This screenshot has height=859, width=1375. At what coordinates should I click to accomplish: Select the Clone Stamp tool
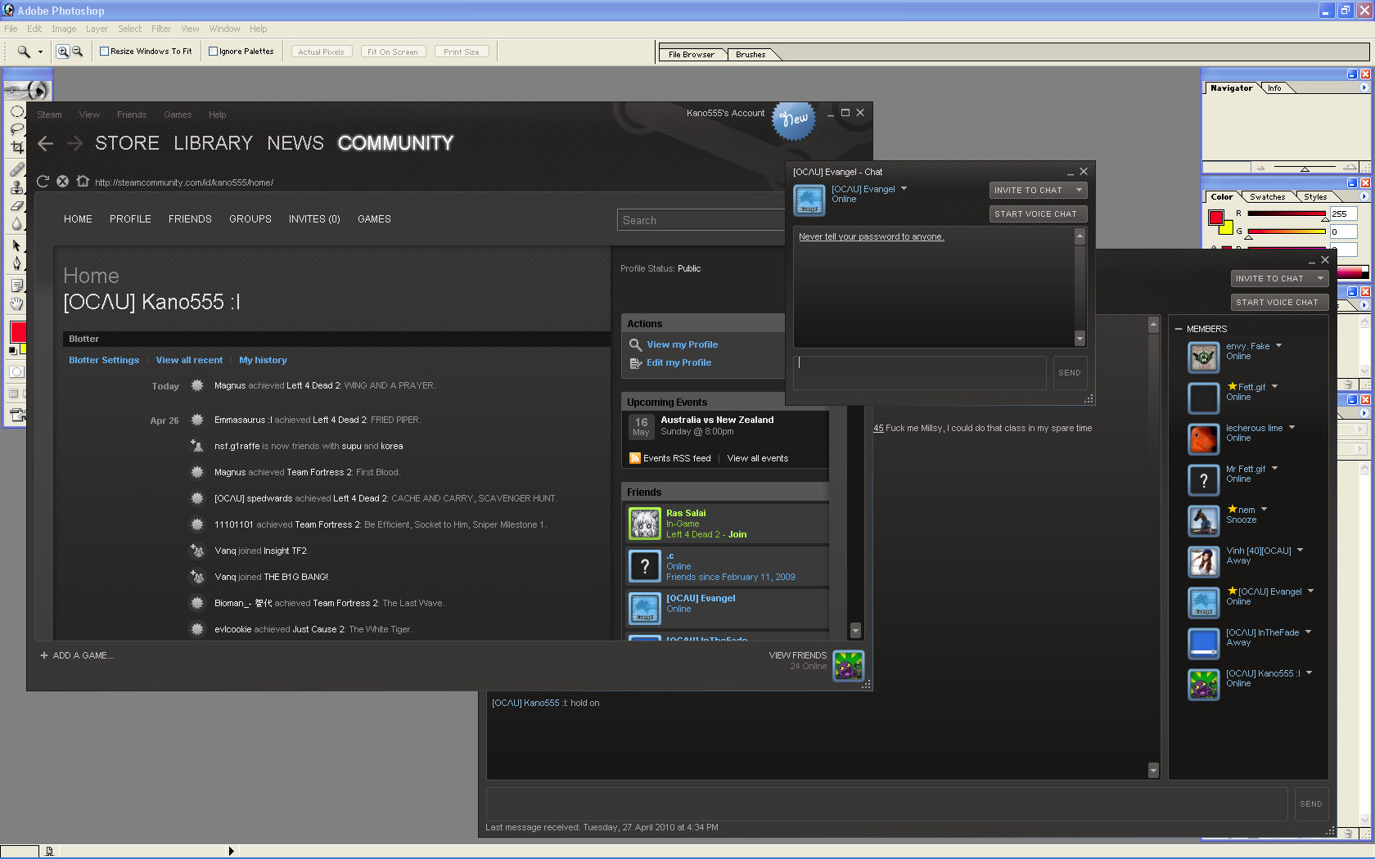click(x=16, y=187)
